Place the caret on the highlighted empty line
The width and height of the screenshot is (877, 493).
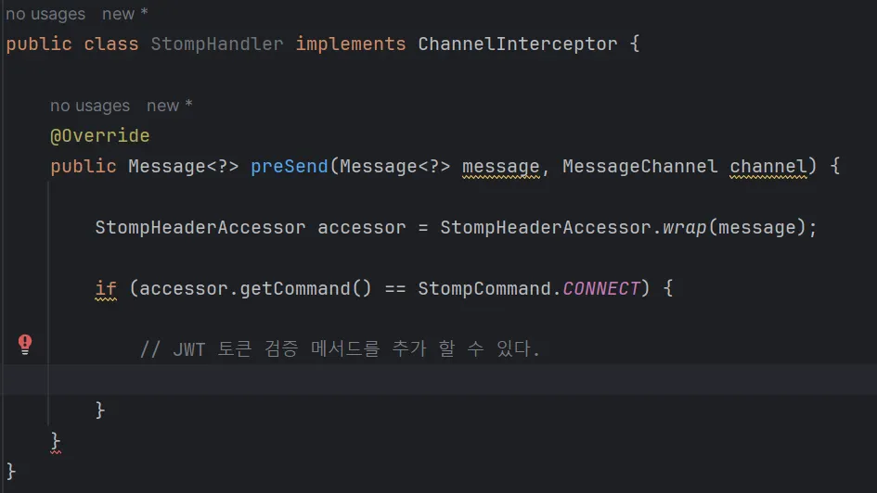point(371,380)
